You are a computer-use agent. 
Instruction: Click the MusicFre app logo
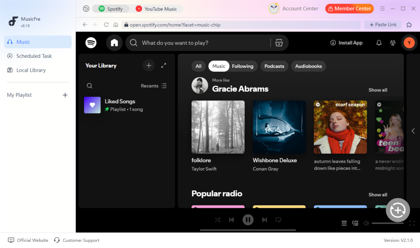coord(13,21)
